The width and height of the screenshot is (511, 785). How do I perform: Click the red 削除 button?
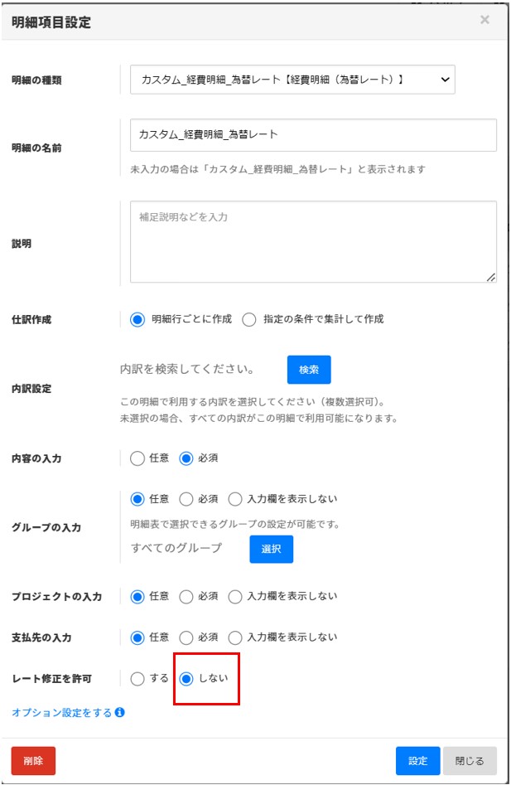coord(33,761)
